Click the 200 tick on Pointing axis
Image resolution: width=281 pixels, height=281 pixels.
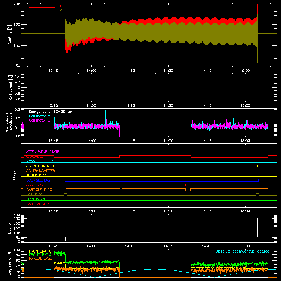point(17,4)
